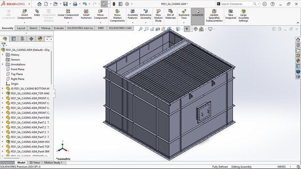Screen dimensions: 301x169
Task: Click the Rebuild traffic light icon
Action: (x=114, y=4)
